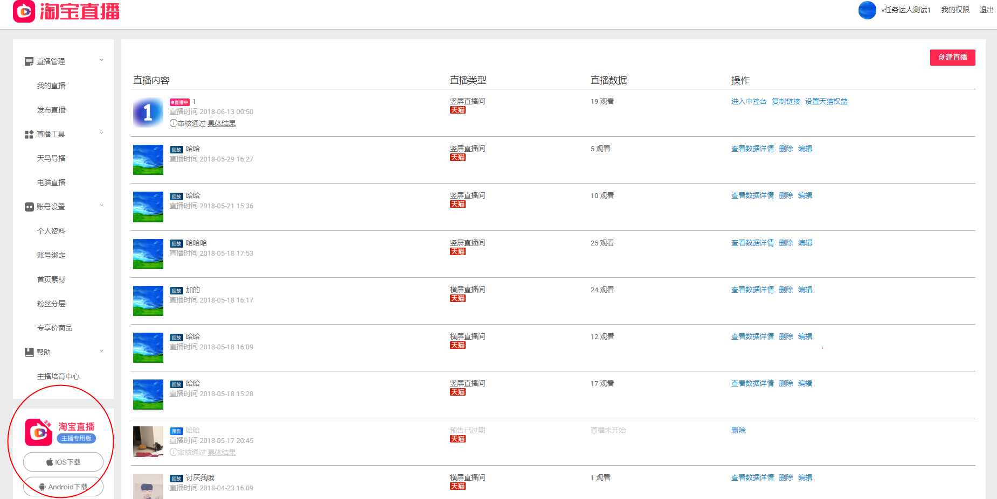Image resolution: width=997 pixels, height=499 pixels.
Task: Open 具体结果 link on first row
Action: [x=221, y=123]
